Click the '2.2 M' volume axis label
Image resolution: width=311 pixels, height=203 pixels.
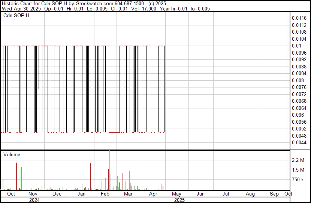[x=298, y=160]
